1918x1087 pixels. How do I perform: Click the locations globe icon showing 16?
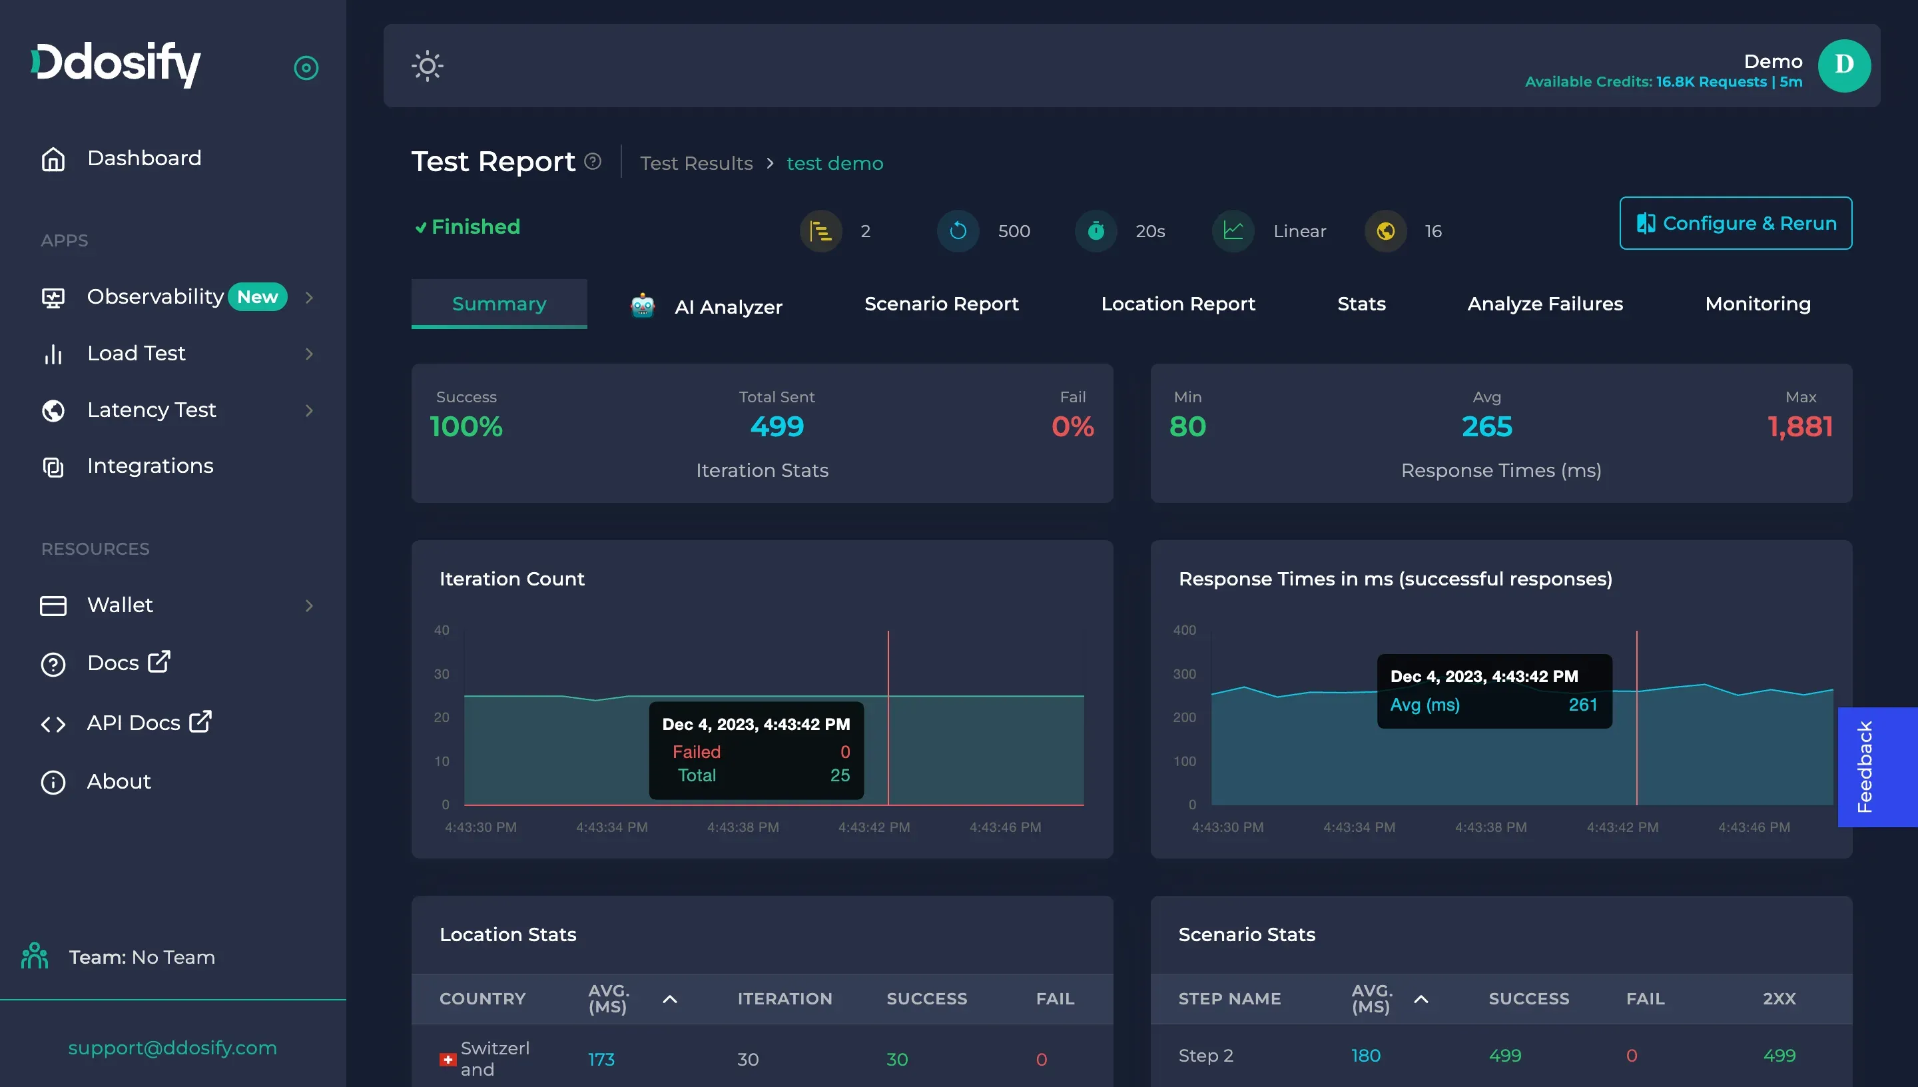pos(1385,231)
